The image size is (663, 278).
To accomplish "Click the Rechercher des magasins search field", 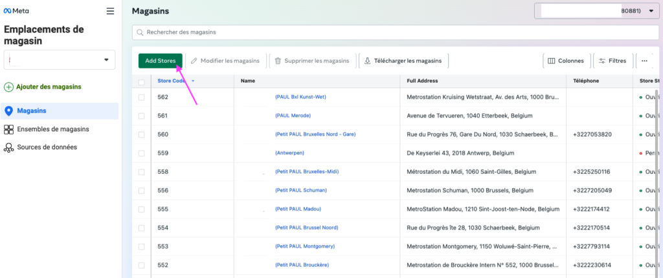I will 396,32.
